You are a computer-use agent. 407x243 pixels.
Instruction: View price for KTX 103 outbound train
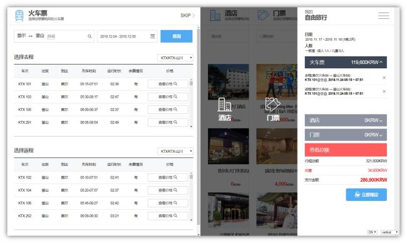coord(168,96)
